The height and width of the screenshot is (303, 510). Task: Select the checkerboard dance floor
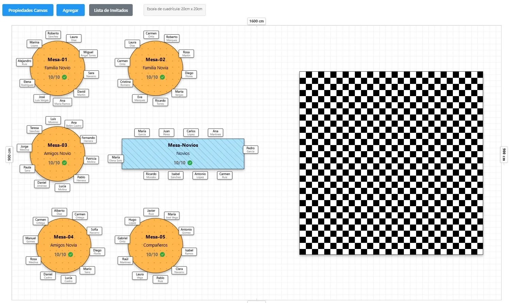click(x=391, y=163)
